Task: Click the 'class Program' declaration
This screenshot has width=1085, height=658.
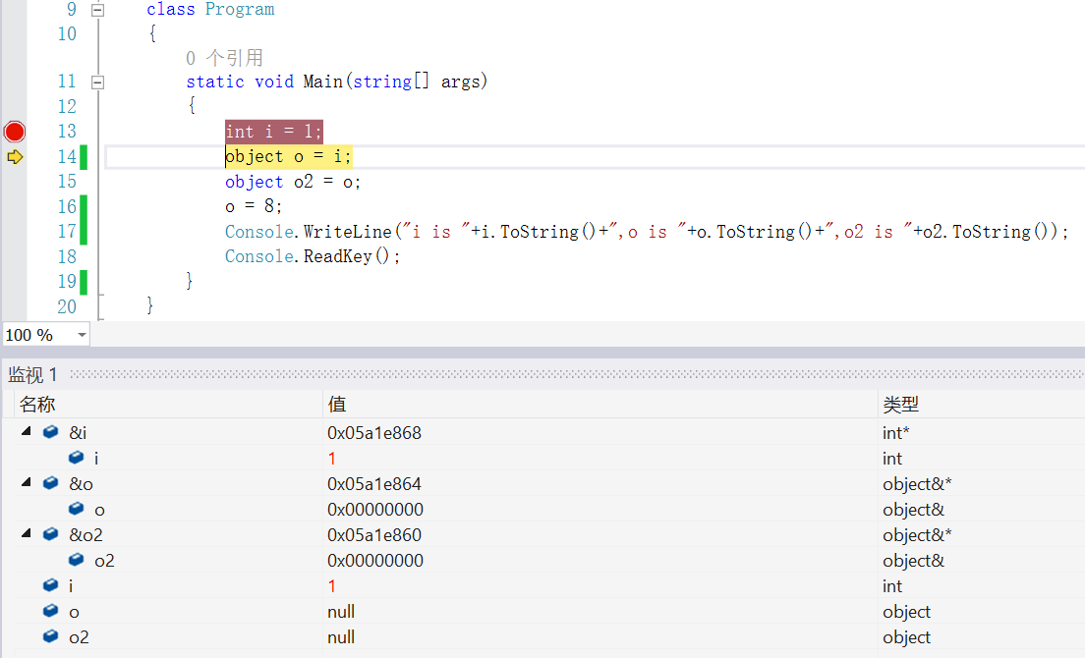Action: point(210,10)
